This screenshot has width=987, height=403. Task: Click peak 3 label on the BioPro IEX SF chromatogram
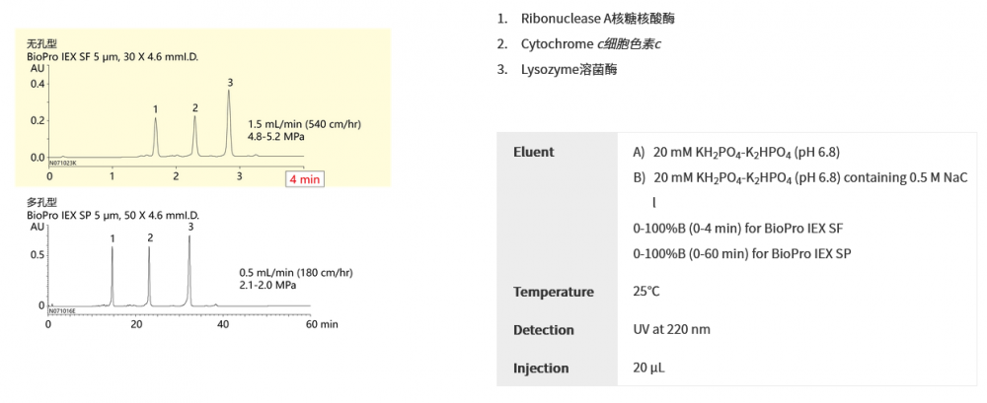click(230, 82)
